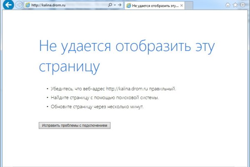Click the page icon inside address bar
The width and height of the screenshot is (250, 167).
point(27,5)
